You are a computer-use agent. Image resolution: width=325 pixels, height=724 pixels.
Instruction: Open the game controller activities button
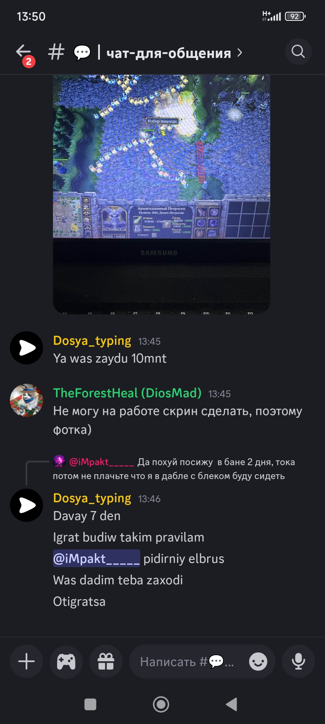tap(66, 661)
